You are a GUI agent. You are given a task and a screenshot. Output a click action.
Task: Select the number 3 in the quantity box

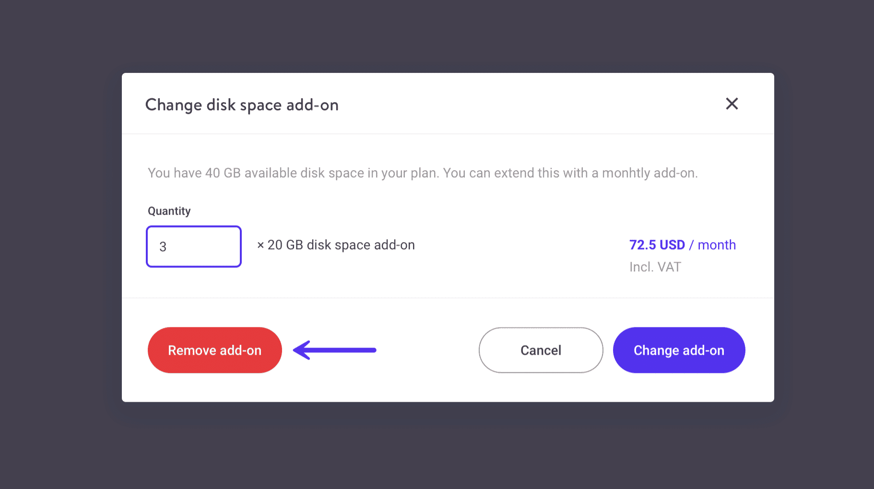click(x=164, y=246)
